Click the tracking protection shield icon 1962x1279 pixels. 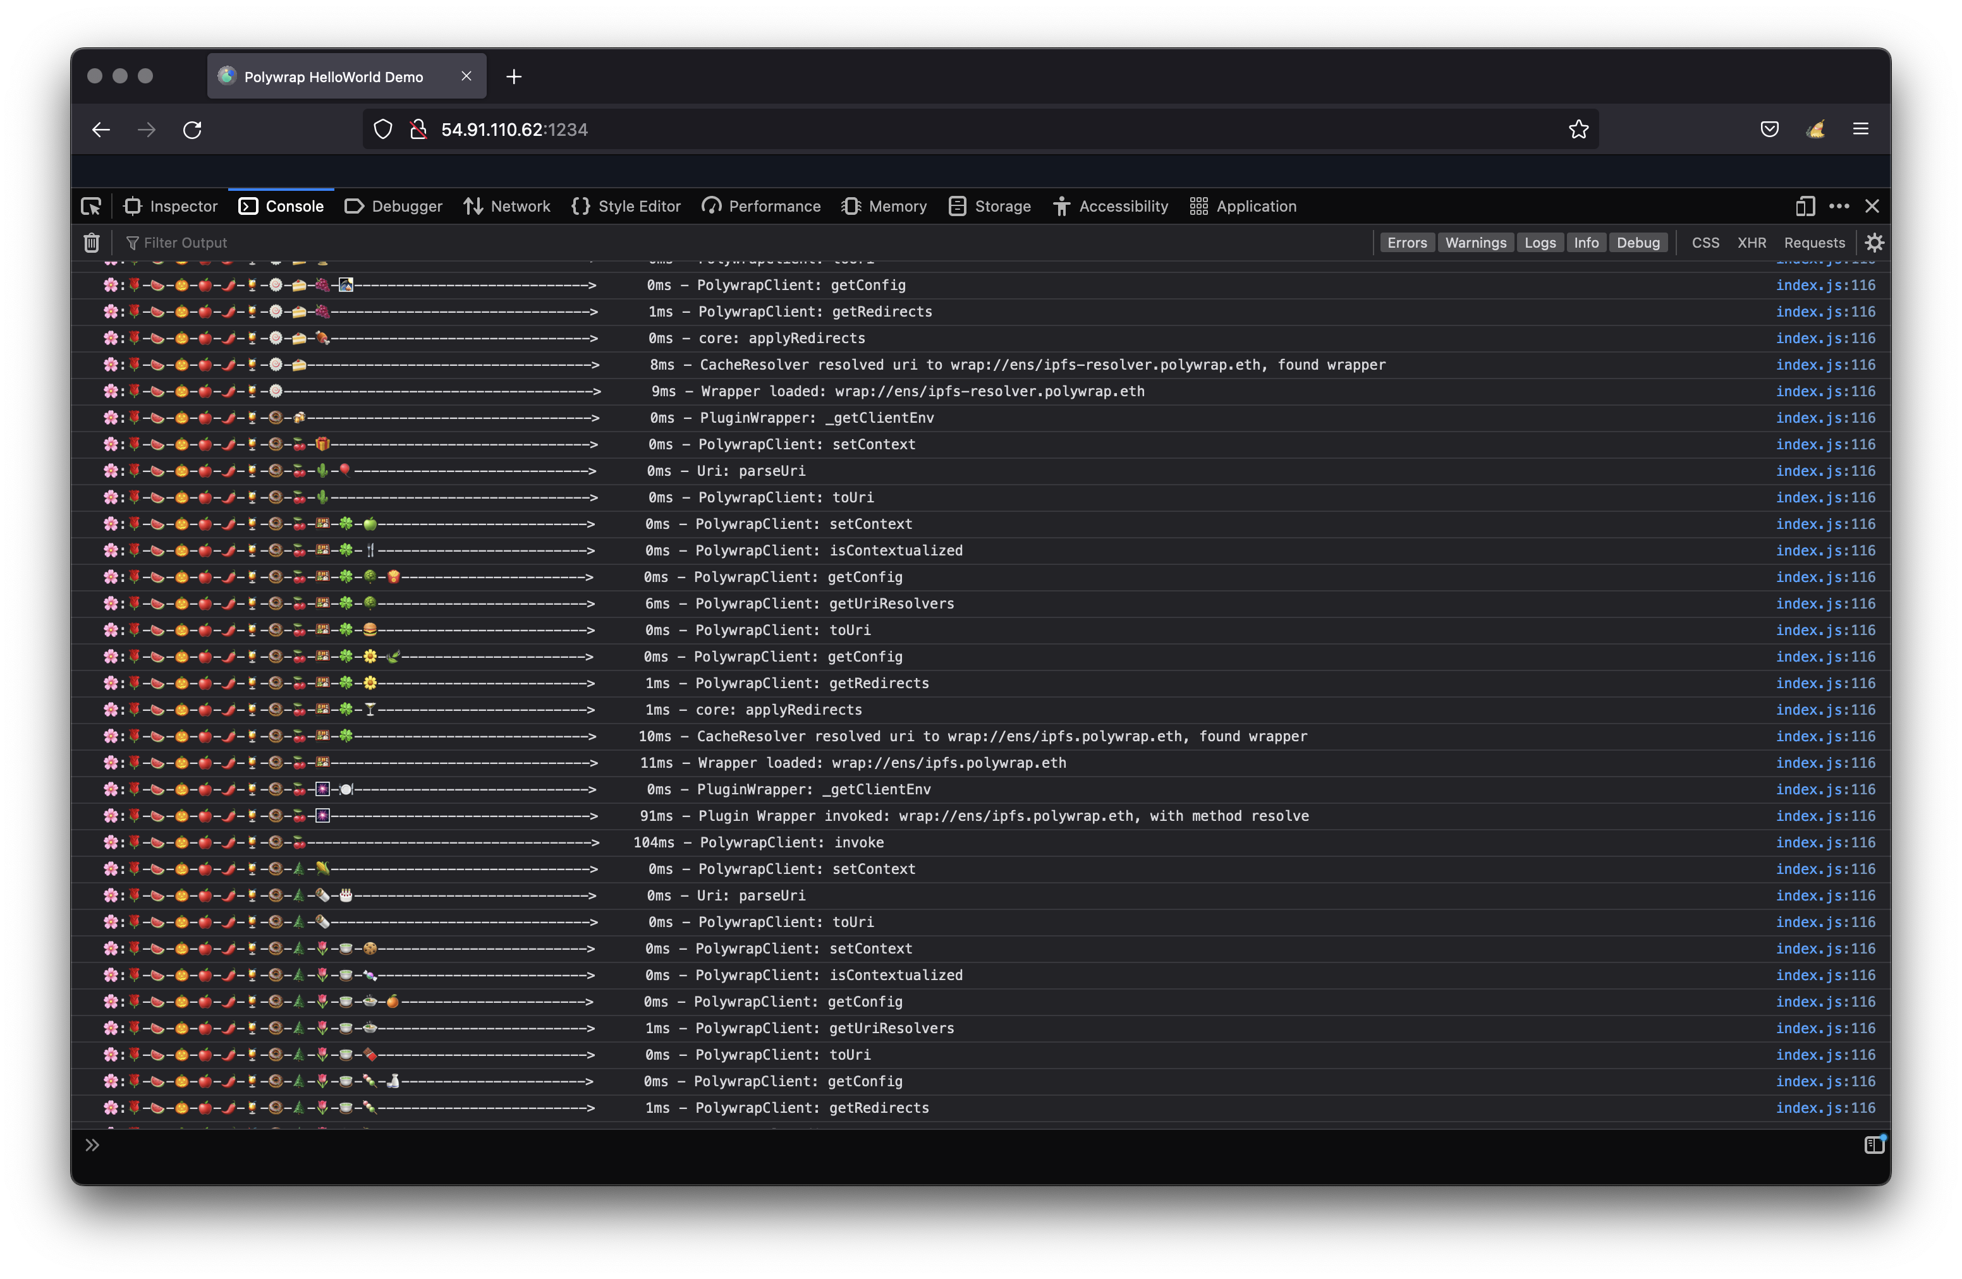[382, 128]
